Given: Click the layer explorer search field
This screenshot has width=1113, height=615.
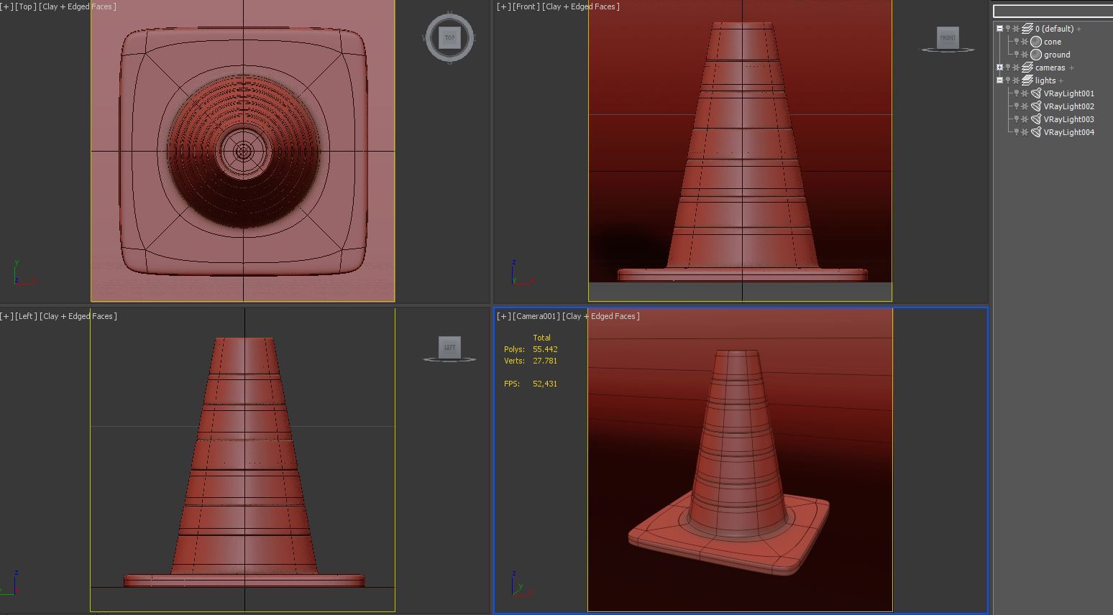Looking at the screenshot, I should click(x=1053, y=11).
